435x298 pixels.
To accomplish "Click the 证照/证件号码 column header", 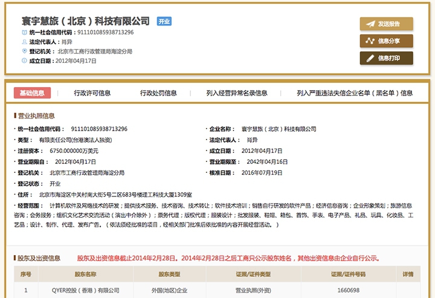I will (349, 274).
